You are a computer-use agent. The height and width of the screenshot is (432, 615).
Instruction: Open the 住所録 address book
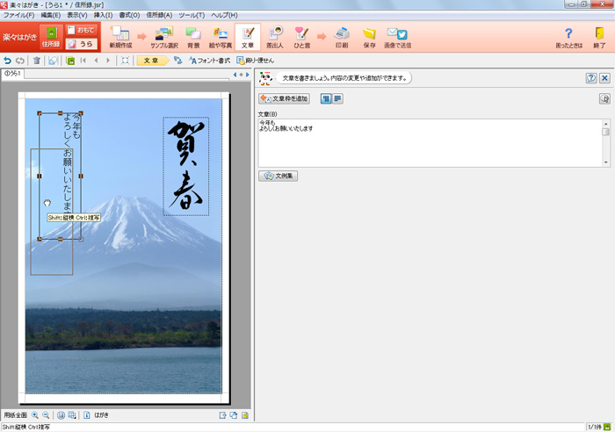[x=50, y=37]
